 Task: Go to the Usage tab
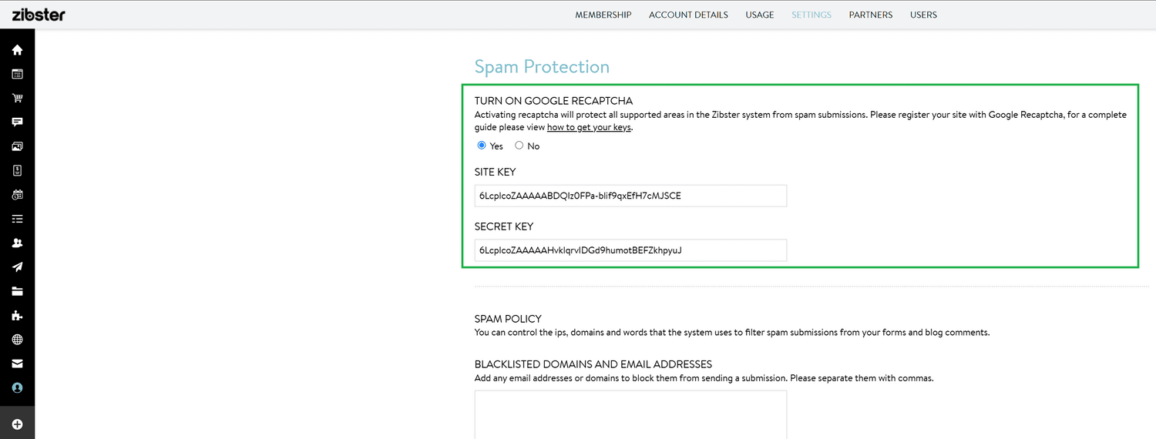point(759,15)
